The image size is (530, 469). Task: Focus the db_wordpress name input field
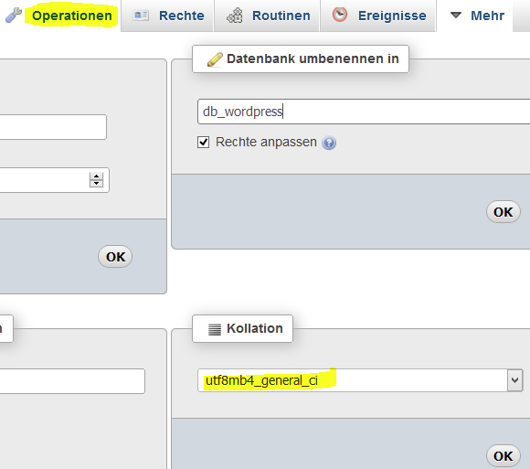364,112
